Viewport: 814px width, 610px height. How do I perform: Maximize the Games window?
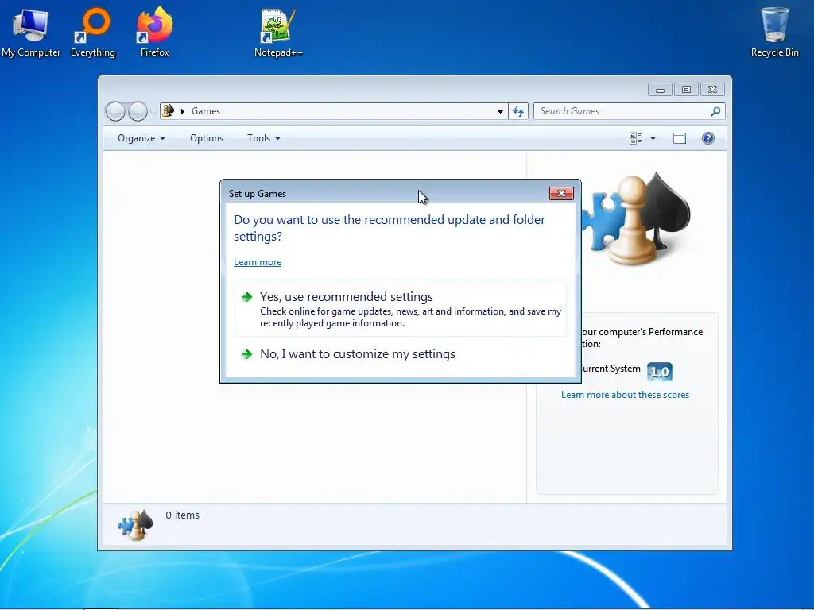click(686, 90)
